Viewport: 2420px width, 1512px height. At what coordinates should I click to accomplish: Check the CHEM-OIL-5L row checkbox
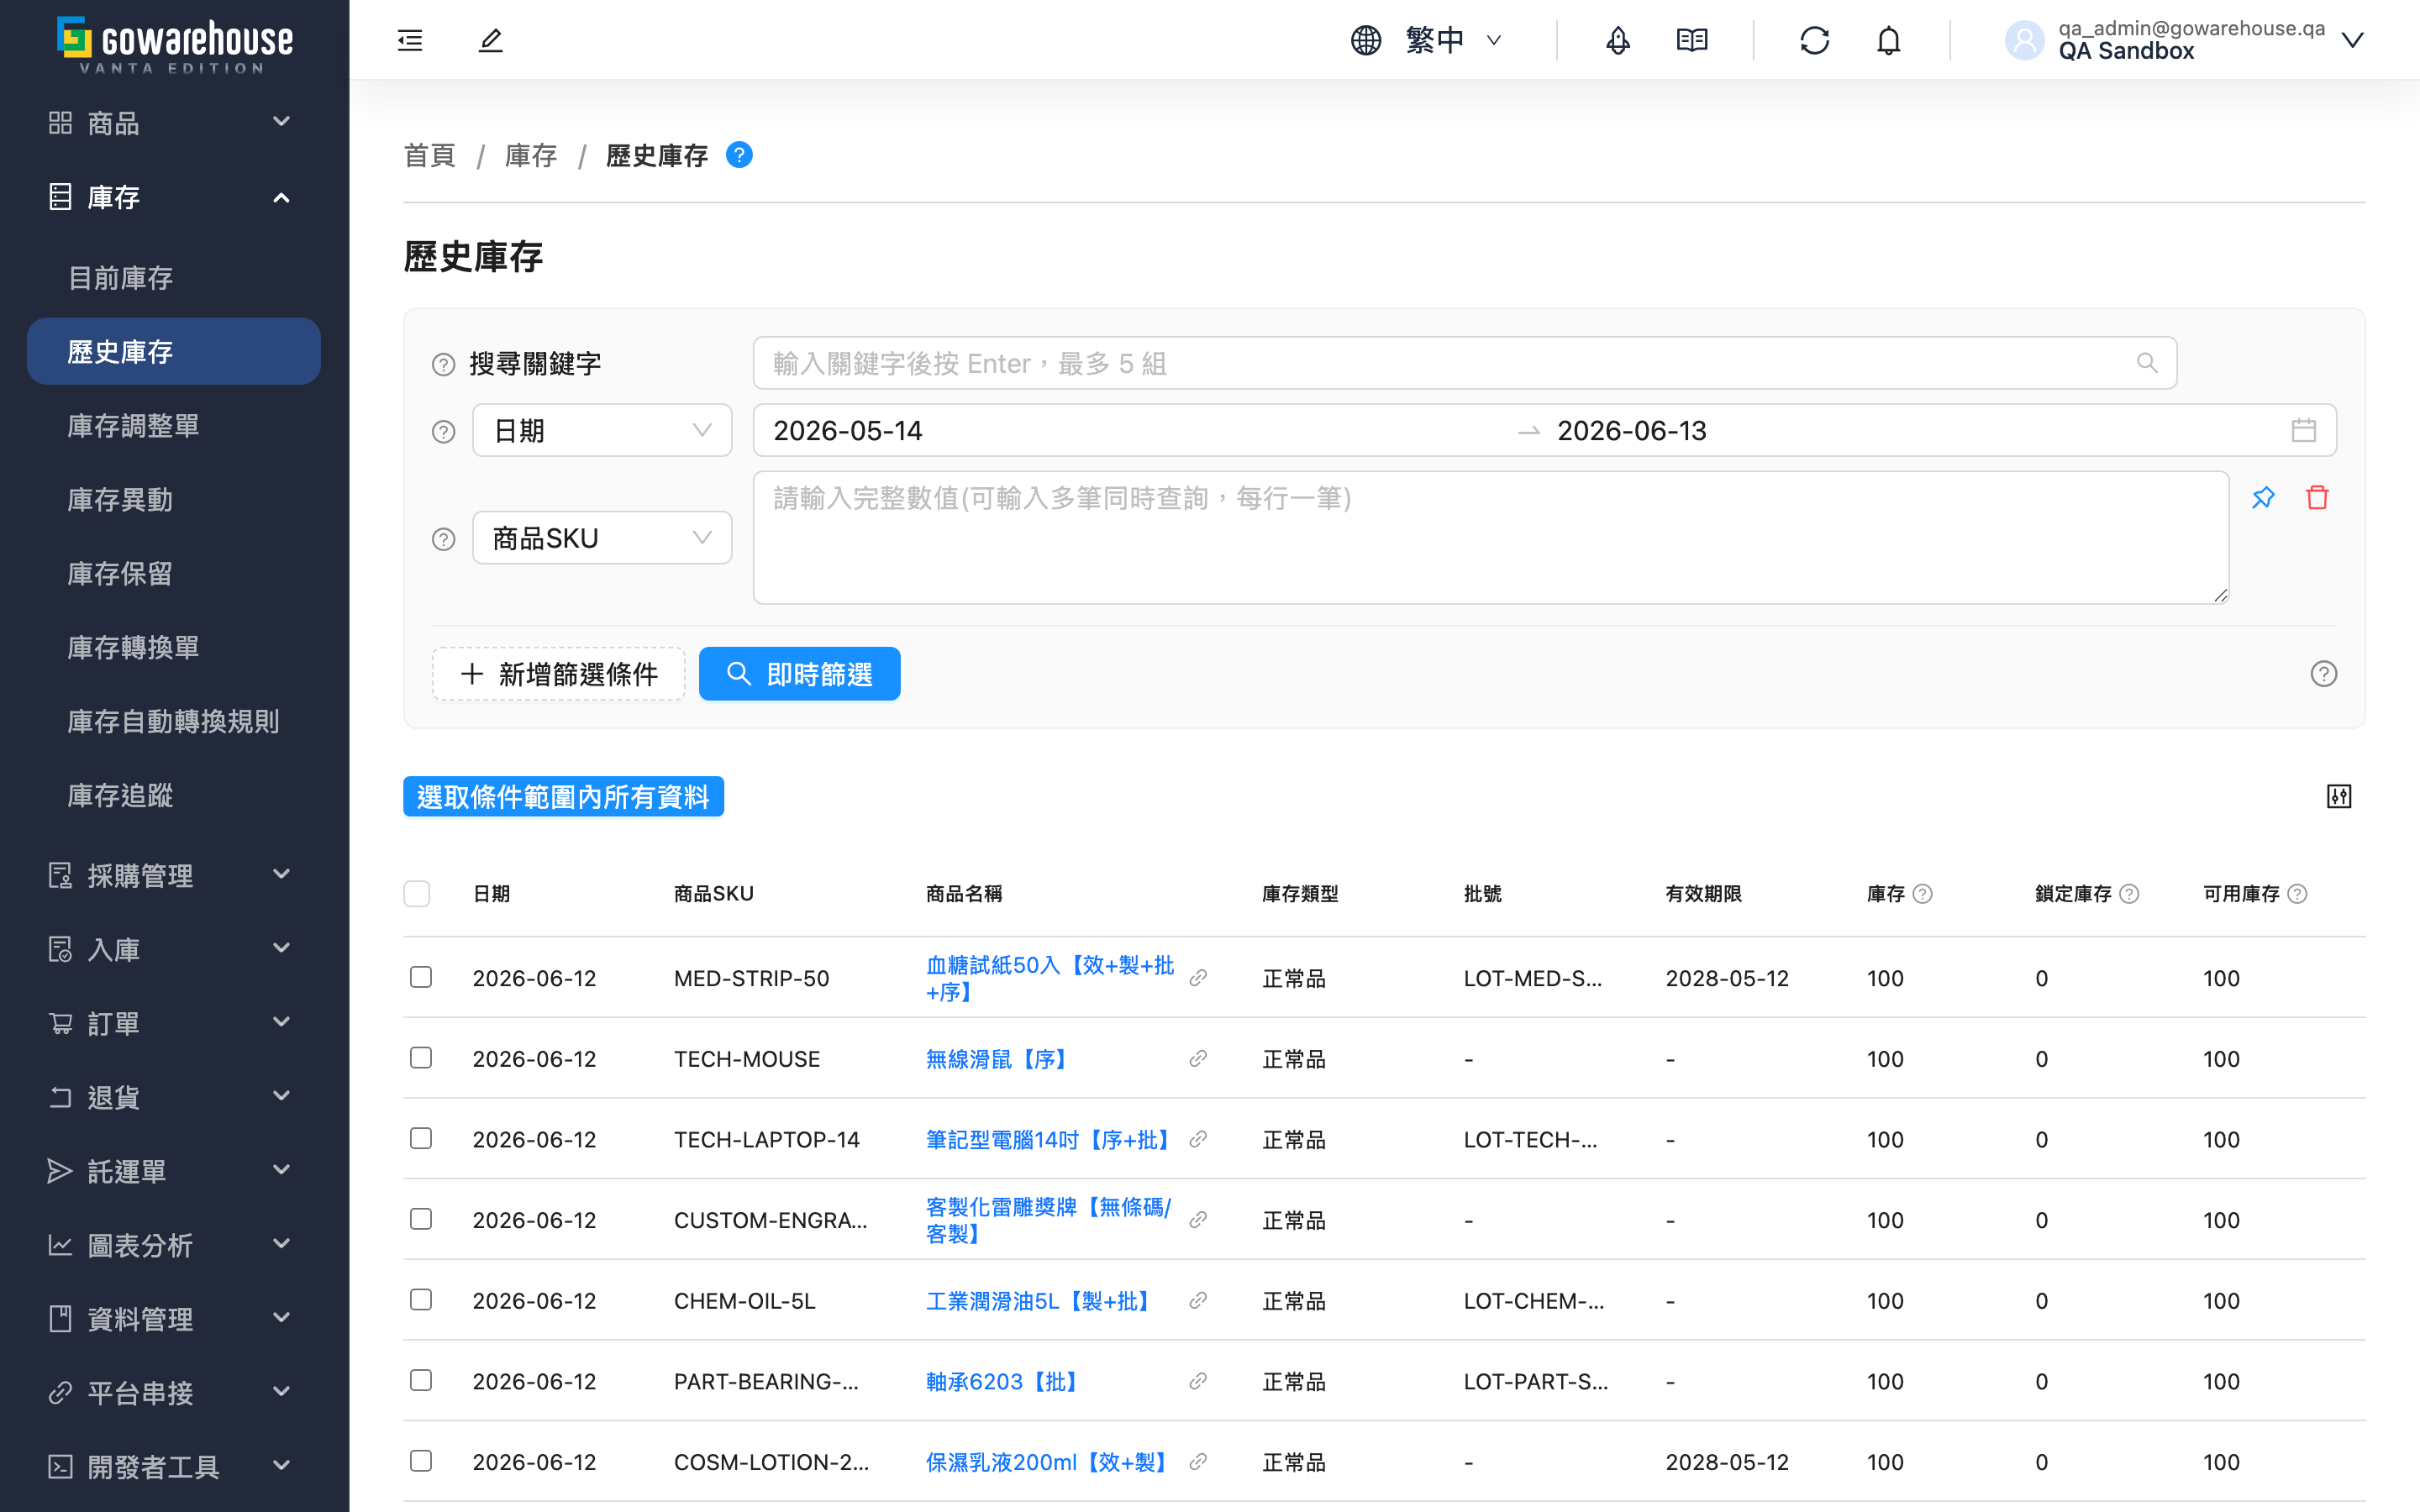point(421,1300)
